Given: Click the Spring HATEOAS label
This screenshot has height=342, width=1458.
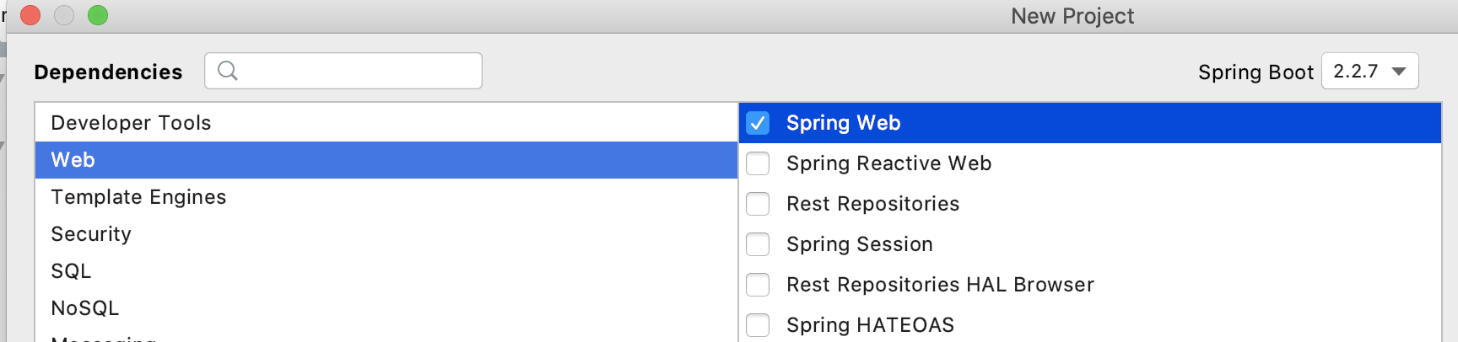Looking at the screenshot, I should pos(870,325).
